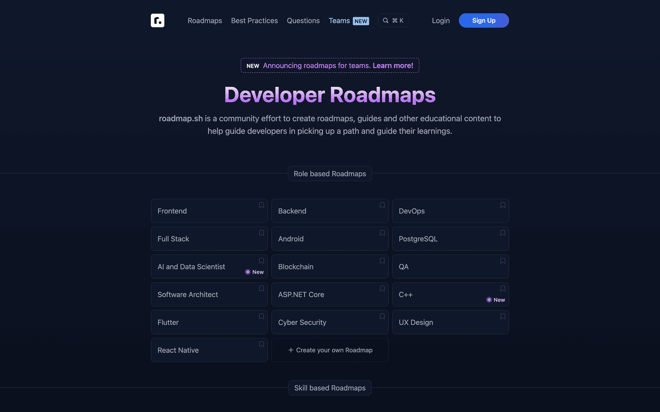This screenshot has height=412, width=660.
Task: Open the Software Architect roadmap card
Action: pyautogui.click(x=209, y=294)
